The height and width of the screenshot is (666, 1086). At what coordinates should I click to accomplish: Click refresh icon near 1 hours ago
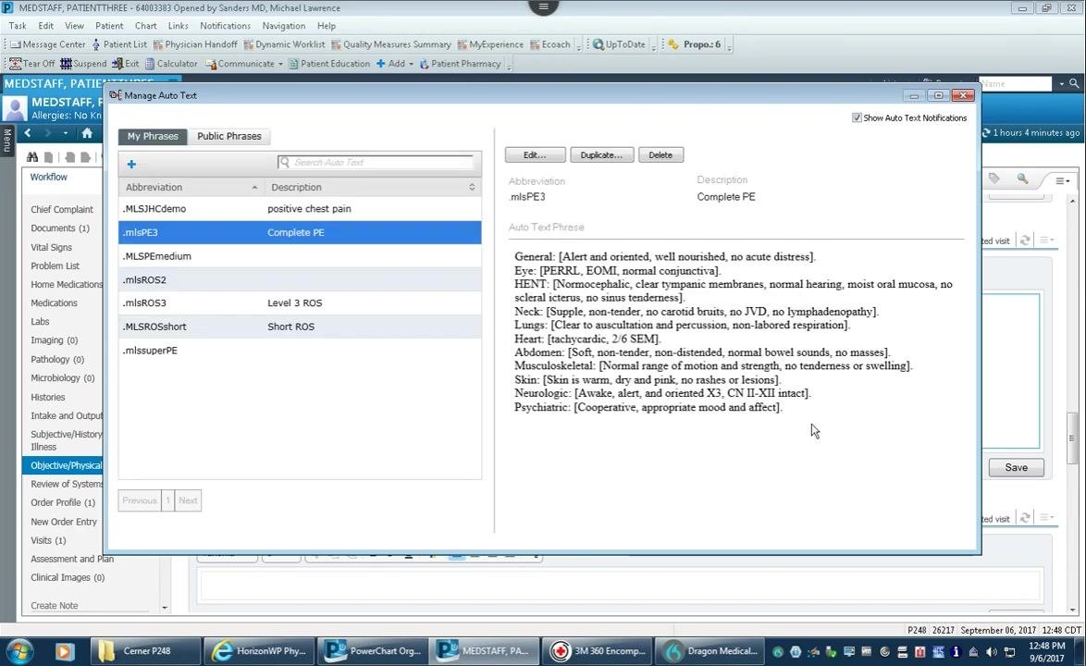(x=985, y=133)
